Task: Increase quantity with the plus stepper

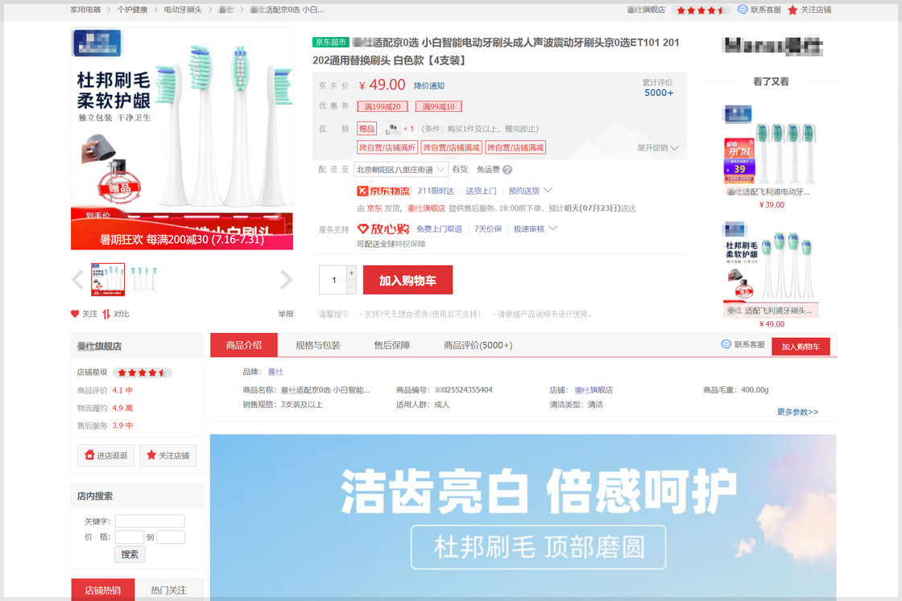Action: [351, 273]
